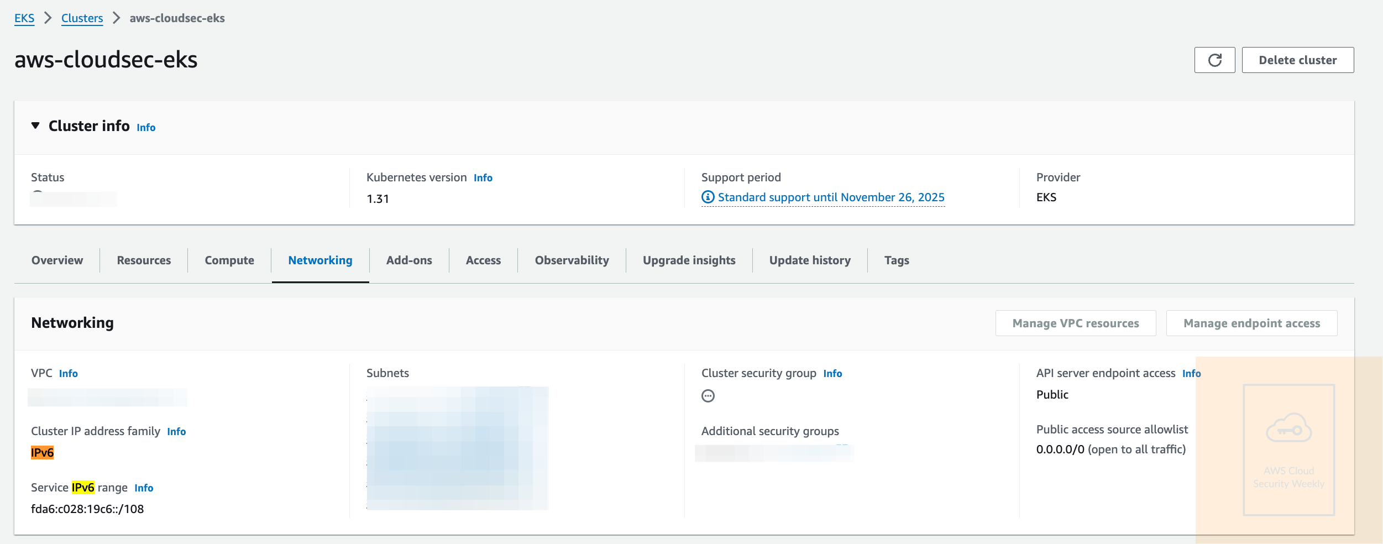Click Info link next to VPC
Image resolution: width=1383 pixels, height=544 pixels.
[x=68, y=374]
